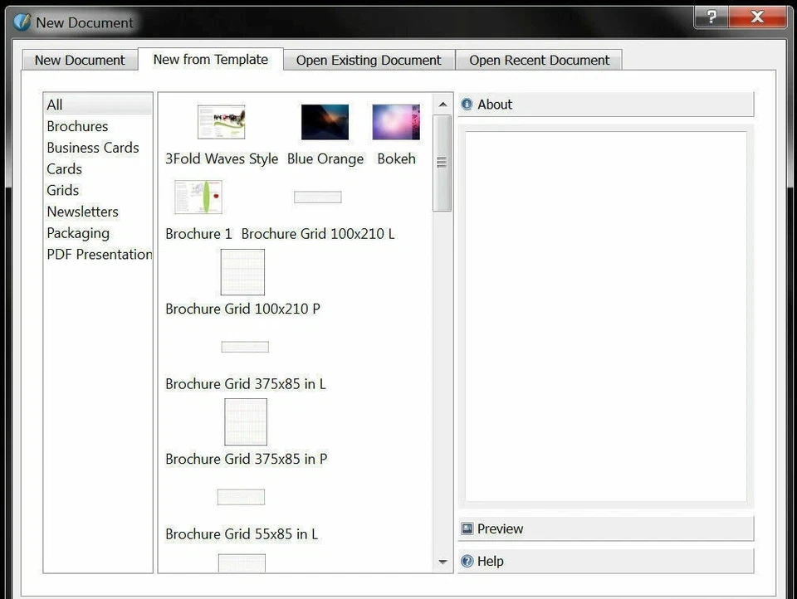Choose the 3Fold Waves Style template
The height and width of the screenshot is (599, 797).
point(220,120)
